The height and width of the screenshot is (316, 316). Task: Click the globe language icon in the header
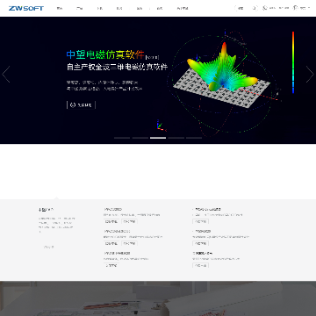[x=295, y=8]
